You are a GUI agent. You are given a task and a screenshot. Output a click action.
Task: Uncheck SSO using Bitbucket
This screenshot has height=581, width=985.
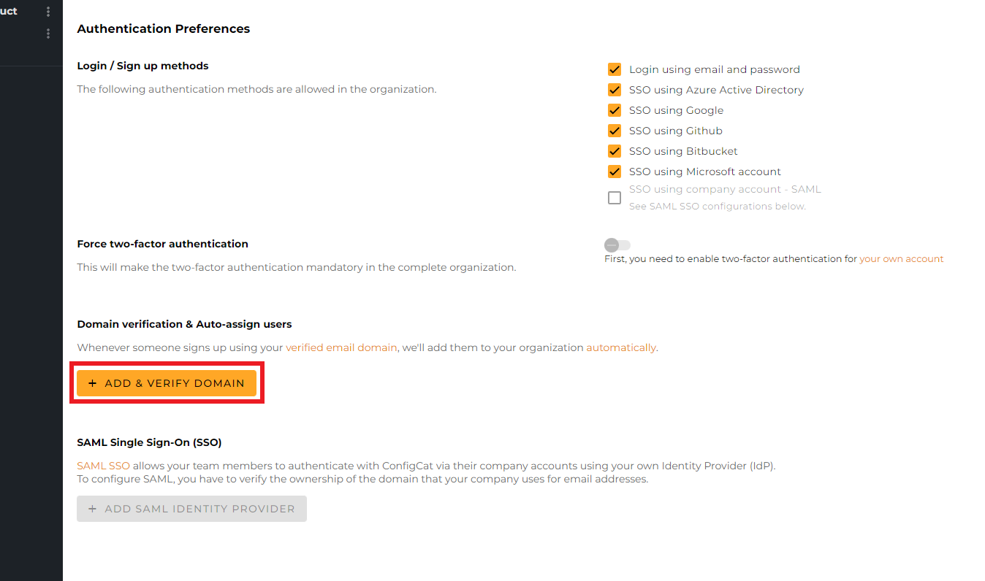[615, 150]
